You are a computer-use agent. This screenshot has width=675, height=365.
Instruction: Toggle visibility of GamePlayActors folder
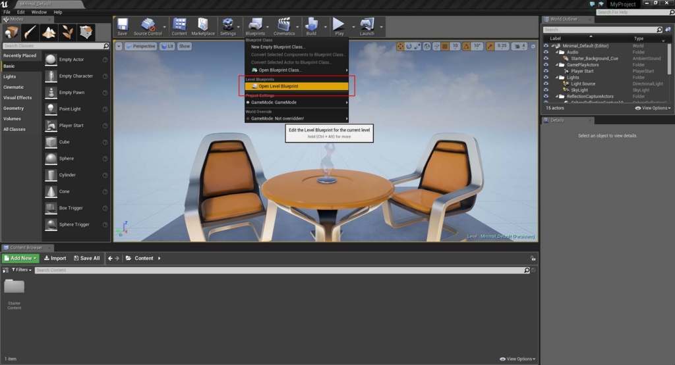tap(546, 65)
